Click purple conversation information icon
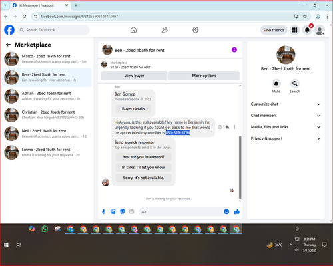 [x=234, y=50]
